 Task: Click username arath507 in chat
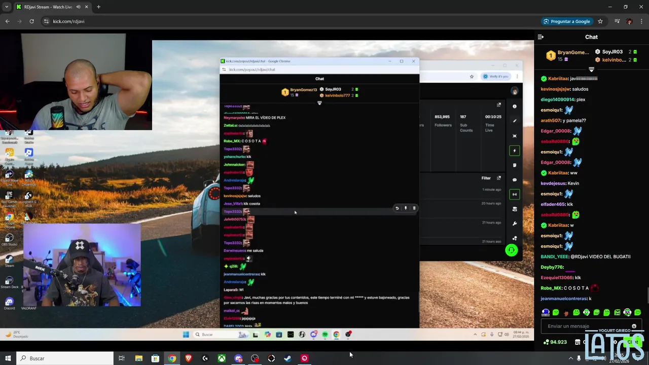pos(550,121)
